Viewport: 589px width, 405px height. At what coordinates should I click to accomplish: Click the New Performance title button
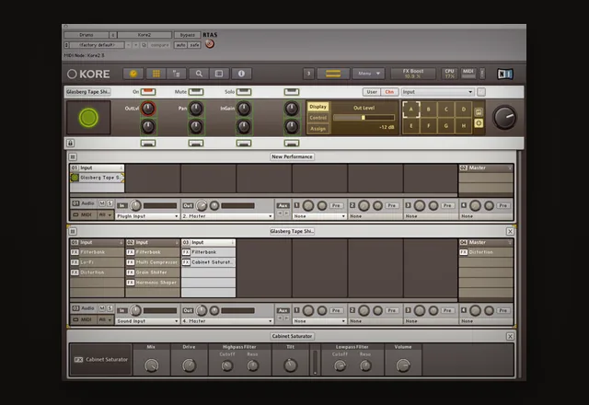tap(293, 156)
